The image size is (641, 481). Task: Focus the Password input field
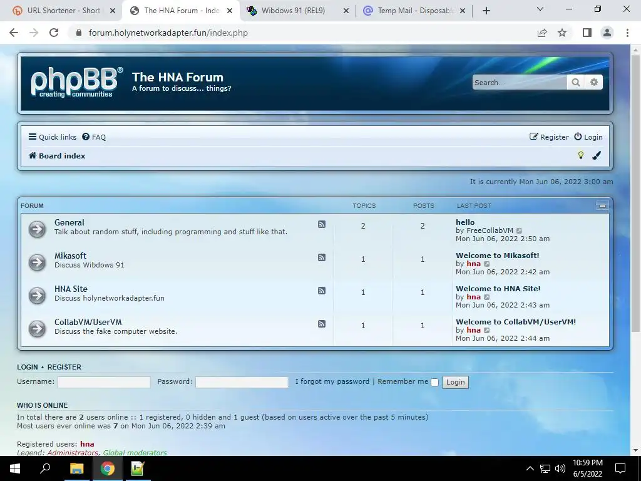pos(242,382)
